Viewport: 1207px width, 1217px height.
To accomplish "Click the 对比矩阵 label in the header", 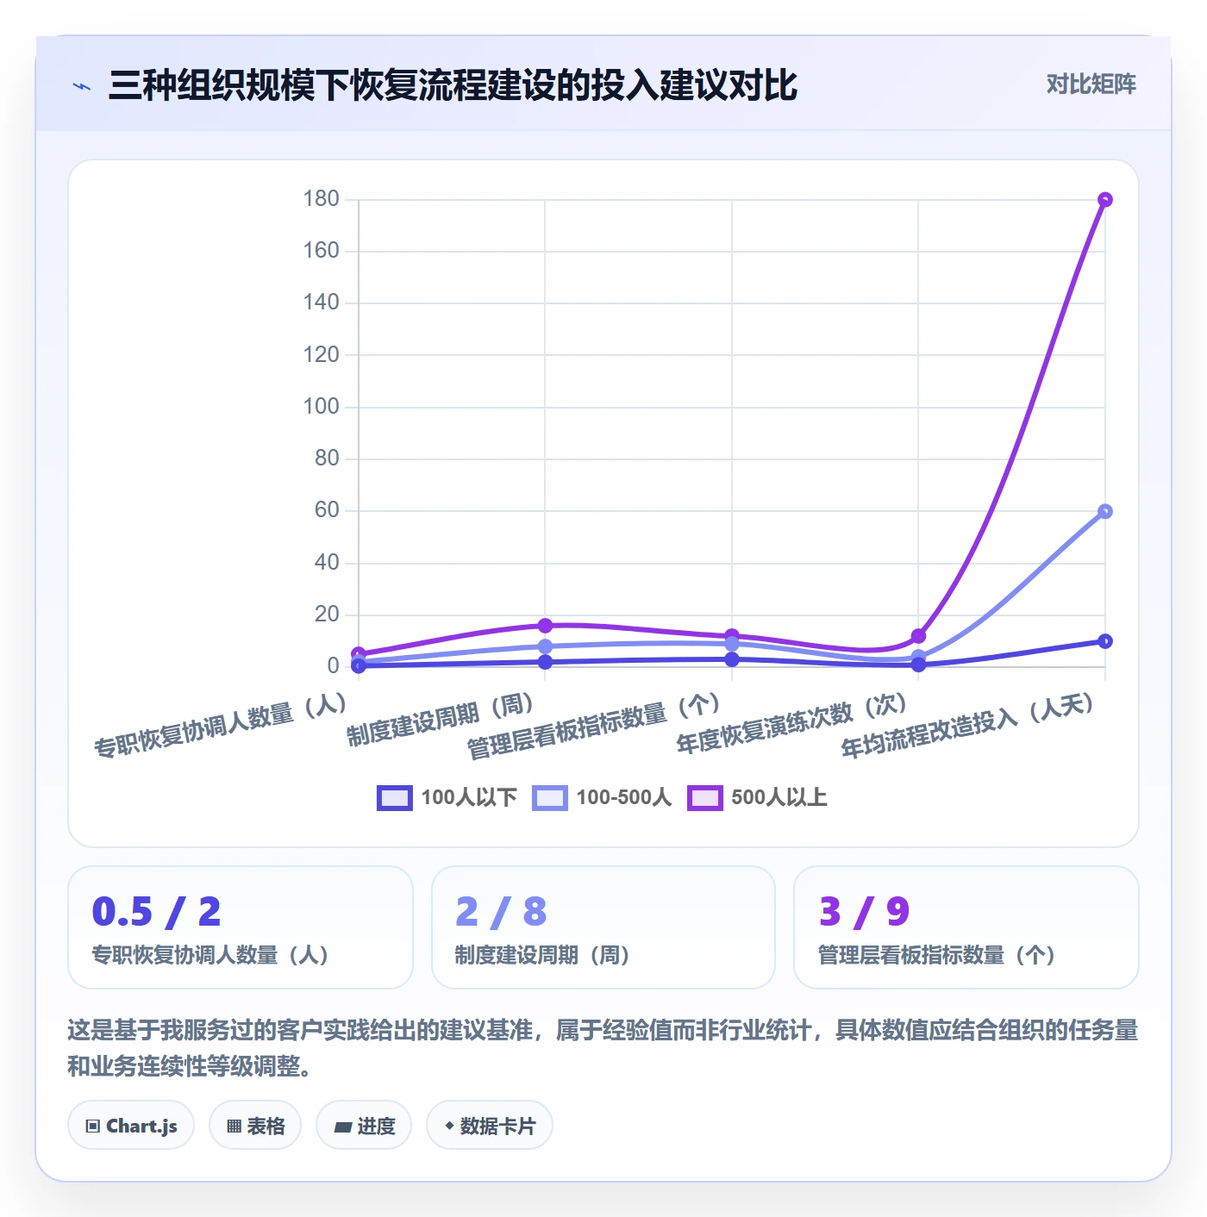I will click(1091, 84).
